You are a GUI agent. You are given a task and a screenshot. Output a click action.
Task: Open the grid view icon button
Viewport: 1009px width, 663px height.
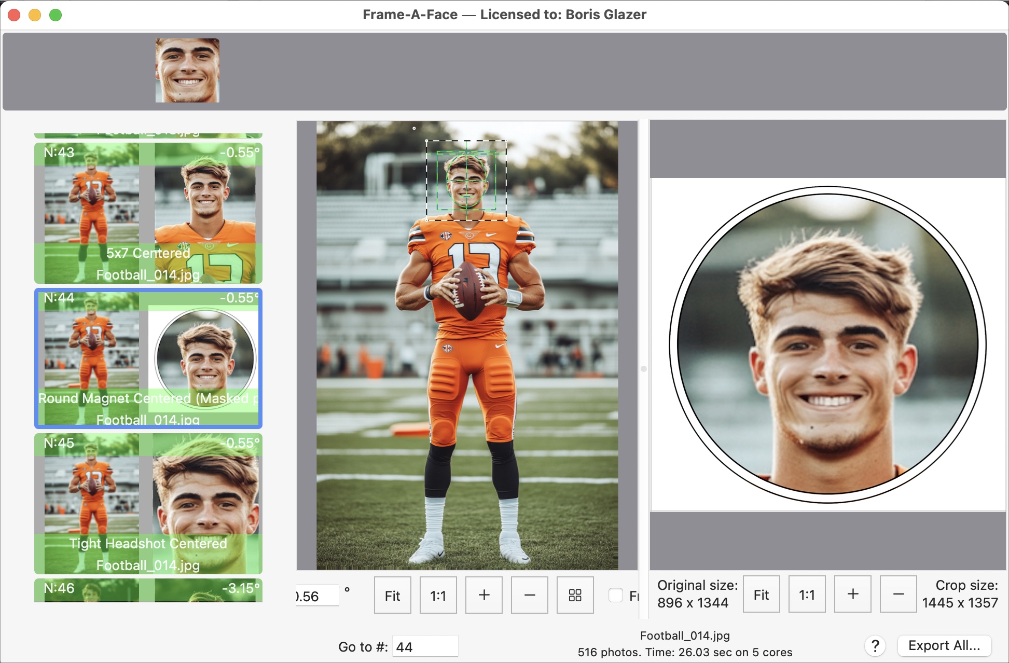pos(575,595)
